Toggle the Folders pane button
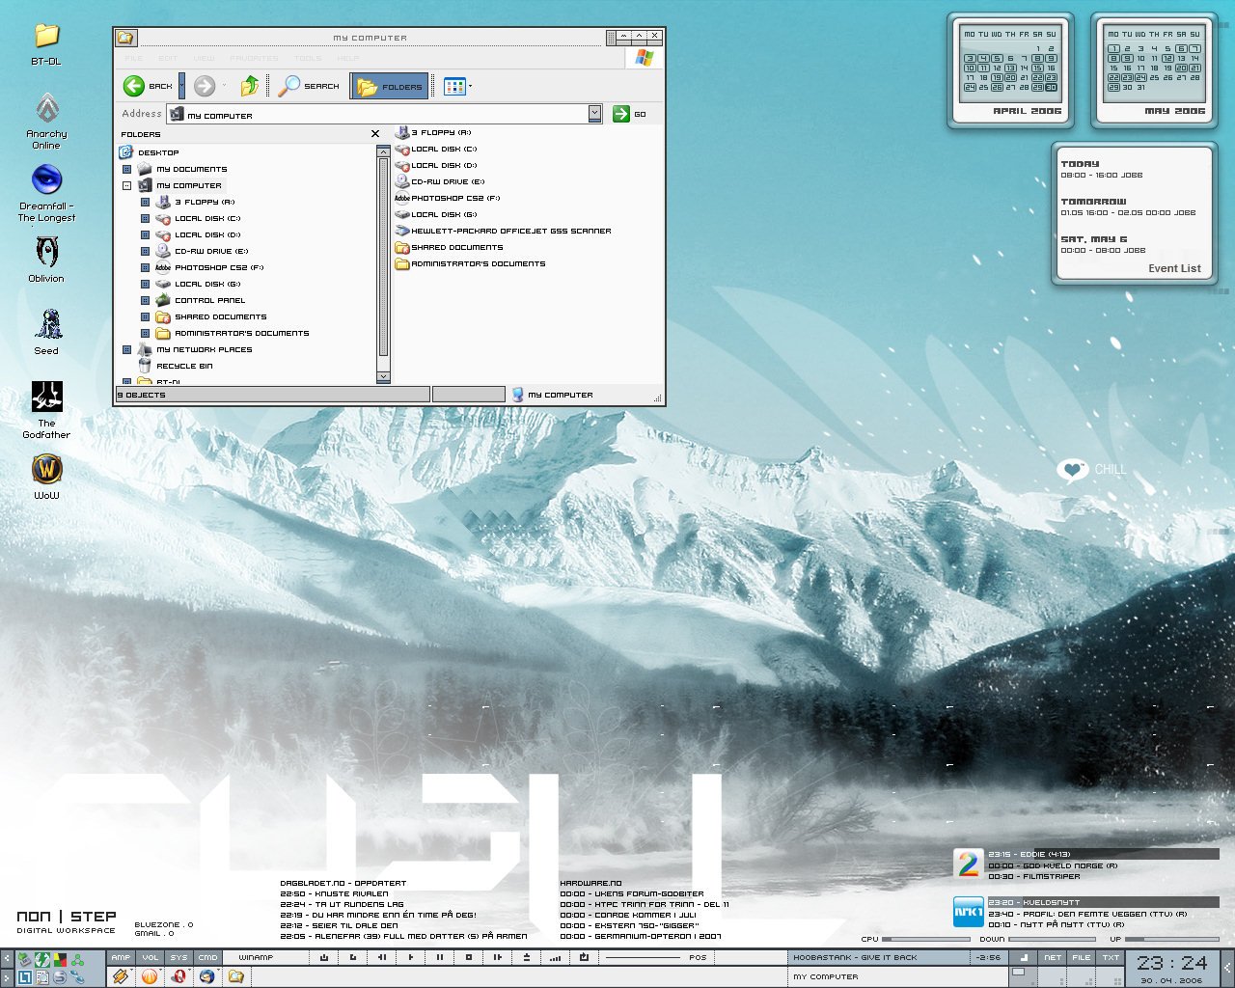 click(389, 86)
